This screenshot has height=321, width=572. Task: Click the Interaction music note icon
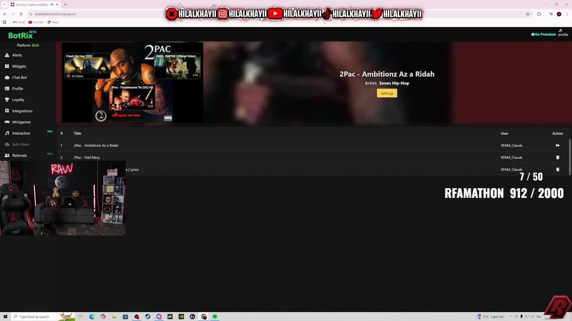pos(7,133)
